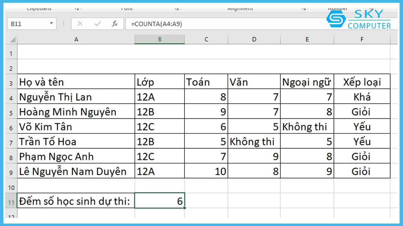Click 'Không thi' in Võ Kim Tân's row

(x=307, y=126)
